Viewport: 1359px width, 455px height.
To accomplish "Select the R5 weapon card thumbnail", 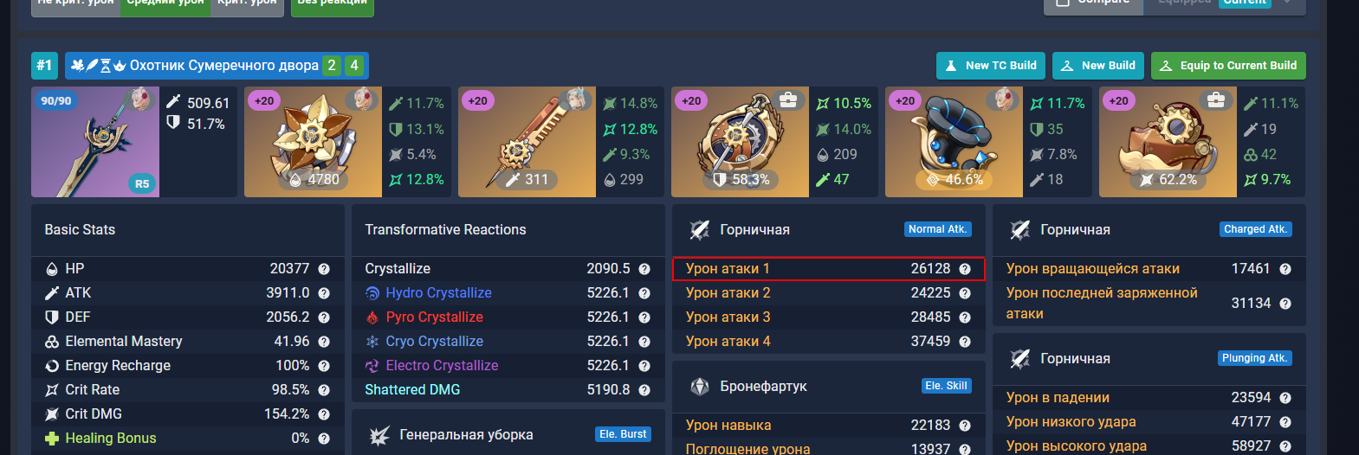I will [x=95, y=142].
